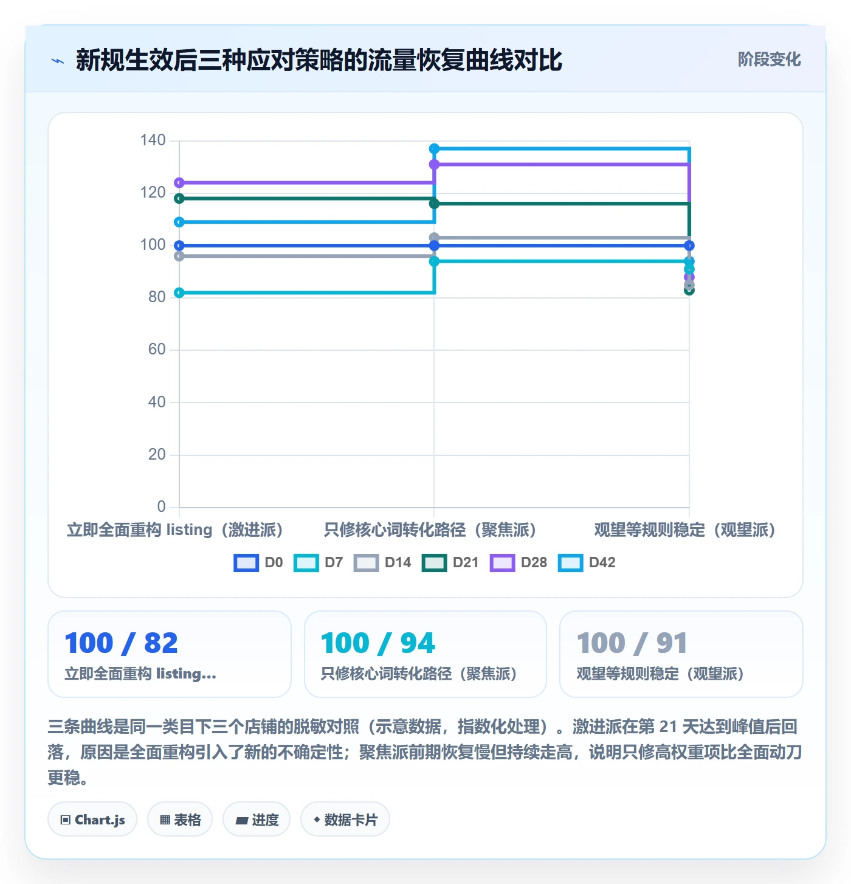Click the 只修核心词转化路径（聚焦派） card caption

(x=418, y=674)
